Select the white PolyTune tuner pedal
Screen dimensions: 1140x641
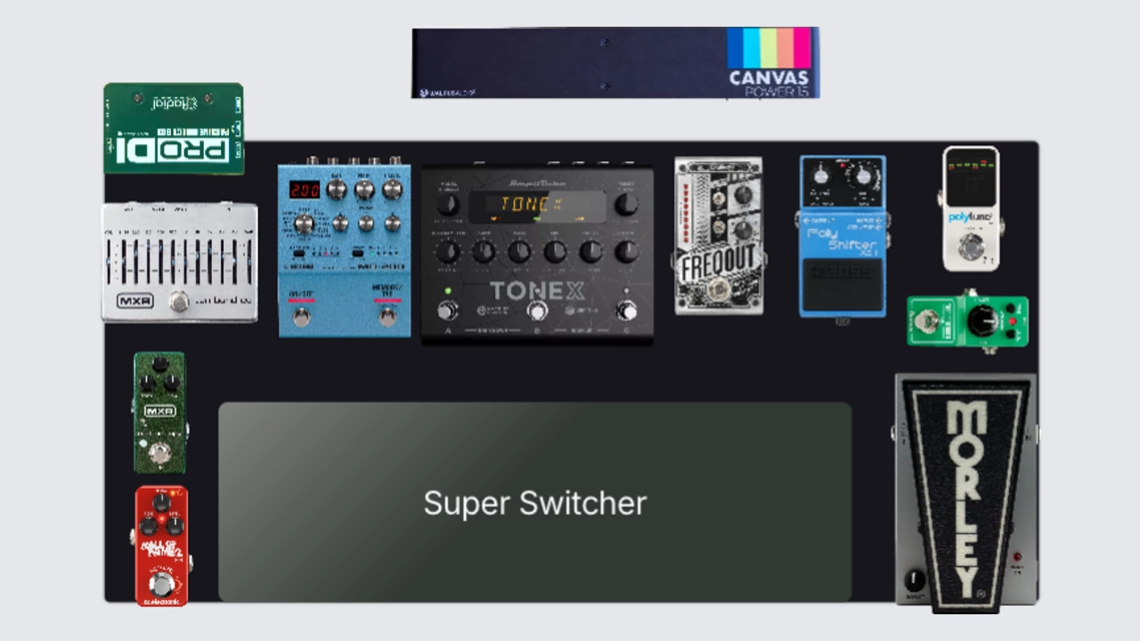(x=971, y=208)
